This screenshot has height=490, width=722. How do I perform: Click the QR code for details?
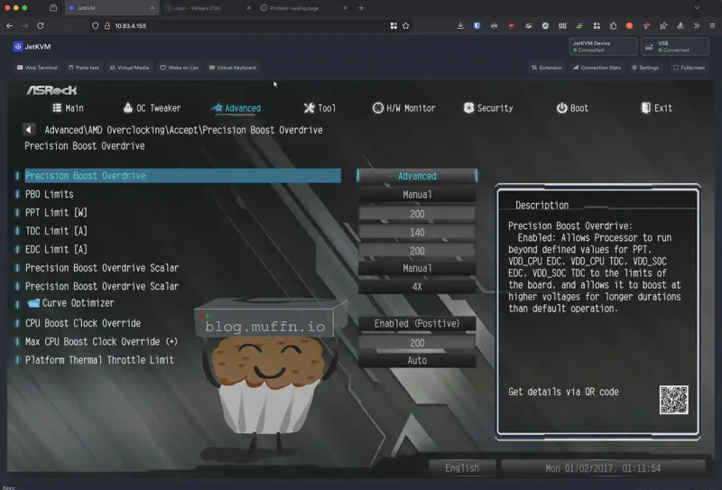pyautogui.click(x=673, y=400)
